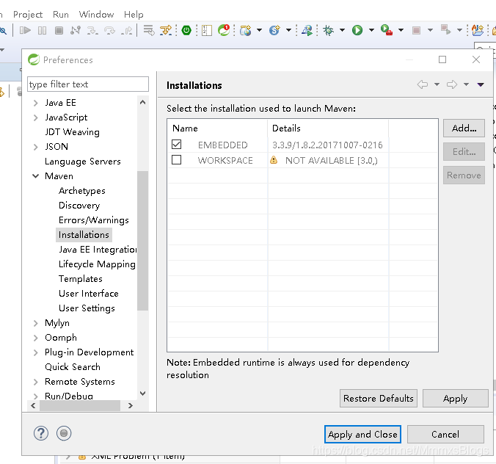Click the Suspend (pause) toolbar icon
This screenshot has height=464, width=496.
42,30
